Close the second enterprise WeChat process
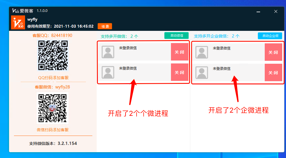Image resolution: width=286 pixels, height=158 pixels. click(x=273, y=72)
